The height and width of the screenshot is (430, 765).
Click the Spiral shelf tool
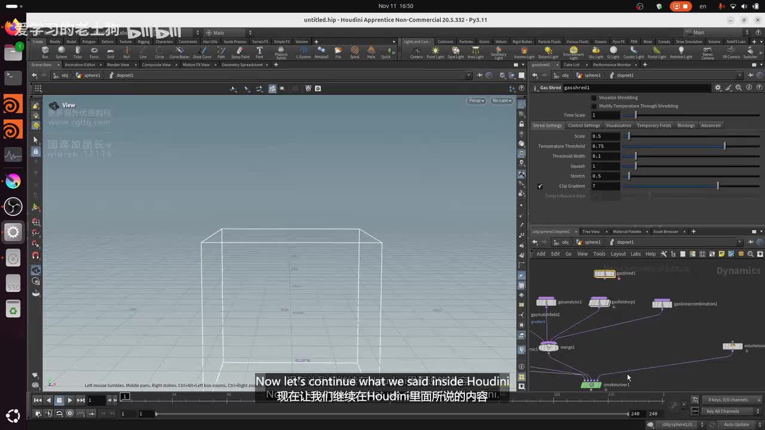(x=355, y=53)
